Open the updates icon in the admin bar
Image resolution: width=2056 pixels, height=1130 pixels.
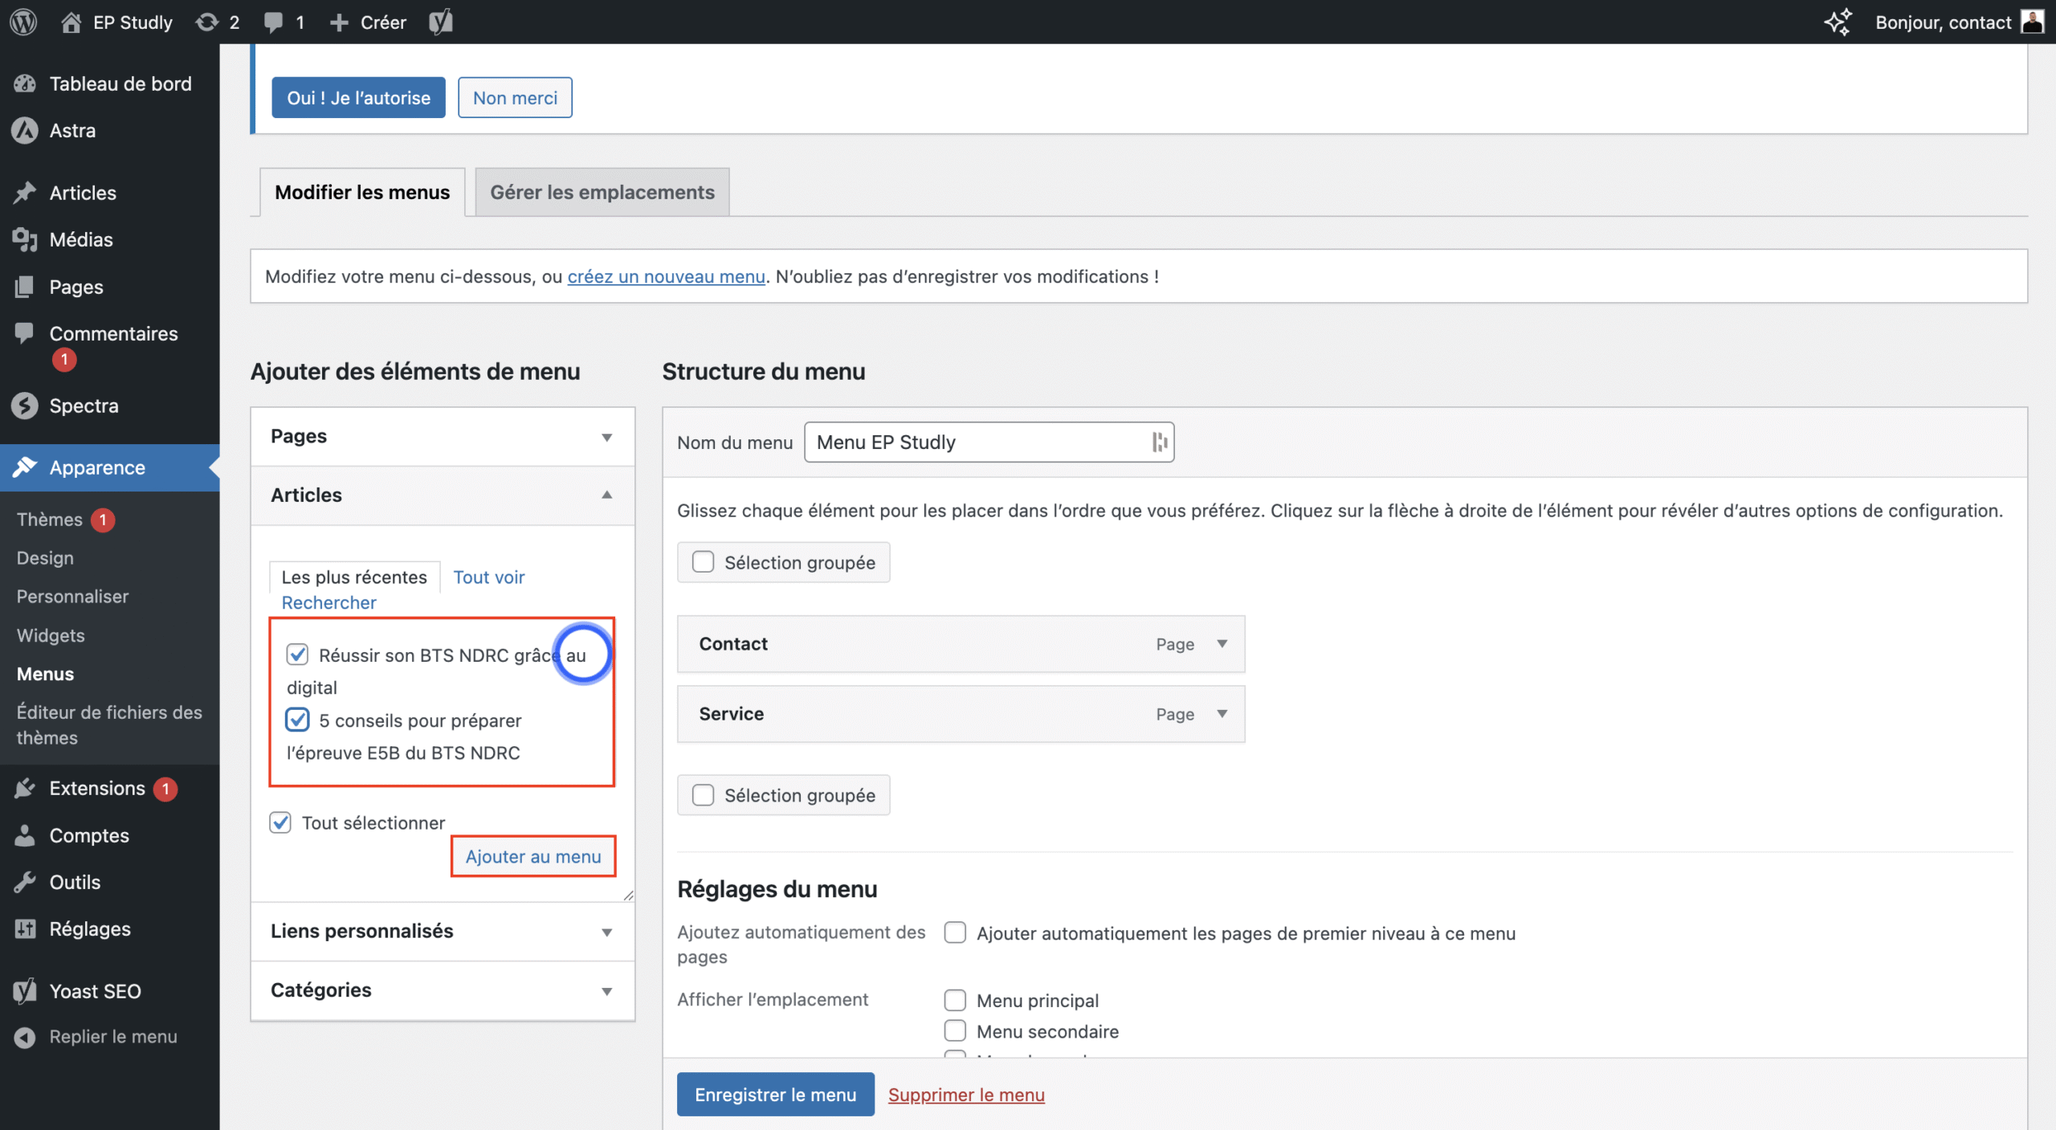coord(207,22)
